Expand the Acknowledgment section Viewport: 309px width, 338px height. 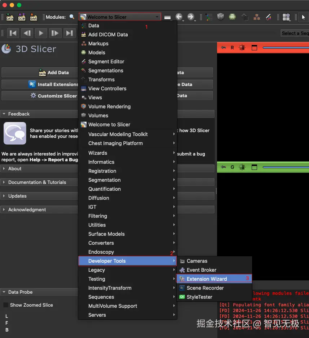point(27,209)
